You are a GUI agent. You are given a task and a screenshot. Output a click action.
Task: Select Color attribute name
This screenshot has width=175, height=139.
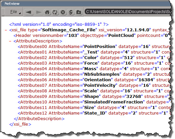tap(90, 58)
